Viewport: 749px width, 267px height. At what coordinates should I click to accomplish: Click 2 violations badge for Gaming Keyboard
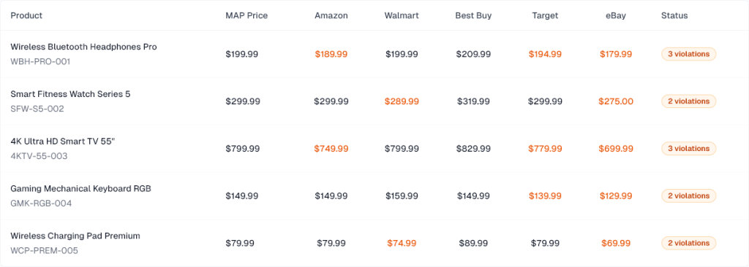pyautogui.click(x=688, y=196)
